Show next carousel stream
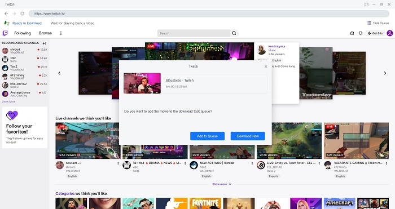Viewport: 395px width, 209px height. [x=385, y=73]
